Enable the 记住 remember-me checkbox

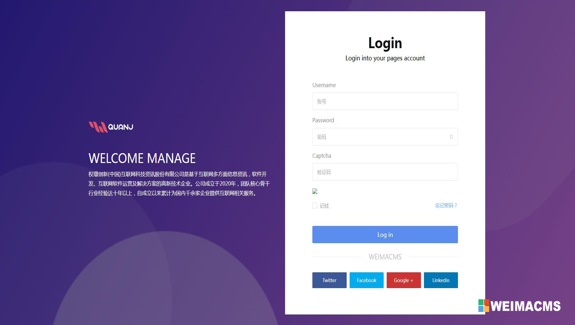[x=315, y=206]
